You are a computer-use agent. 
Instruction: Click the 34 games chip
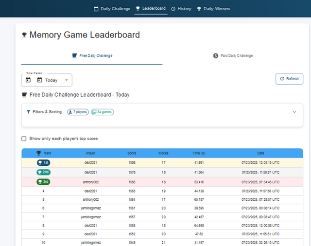103,112
